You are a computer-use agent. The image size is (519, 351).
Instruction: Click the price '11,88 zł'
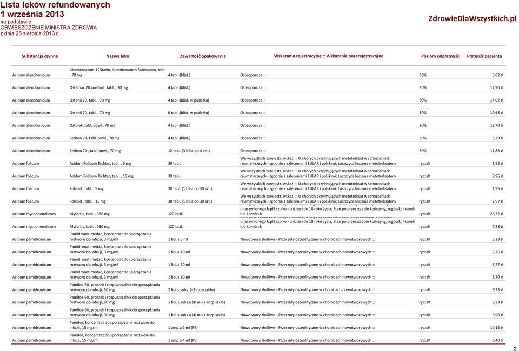(x=496, y=151)
